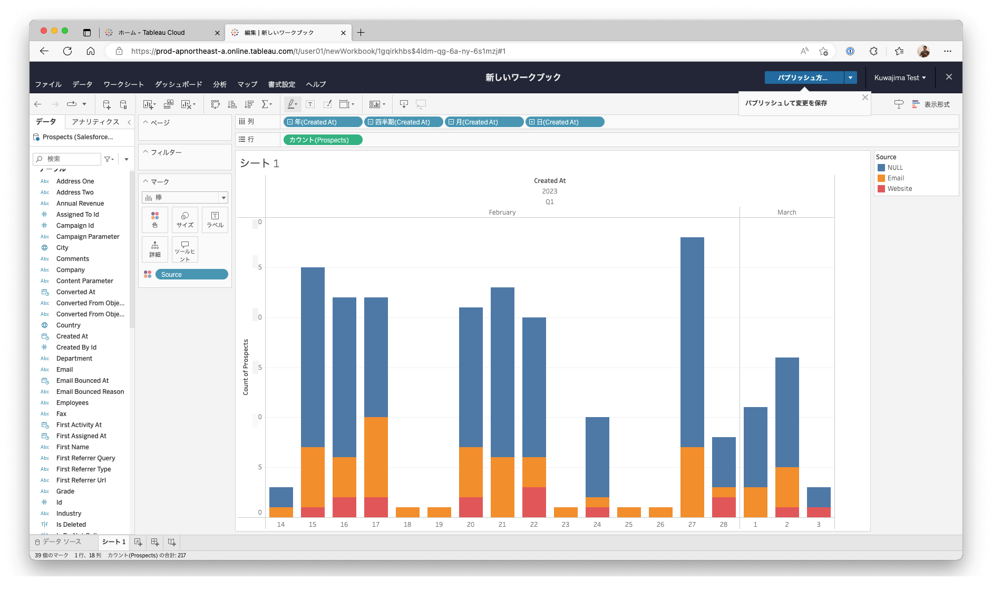This screenshot has width=992, height=599.
Task: Switch to the データ ソース tab
Action: 58,542
